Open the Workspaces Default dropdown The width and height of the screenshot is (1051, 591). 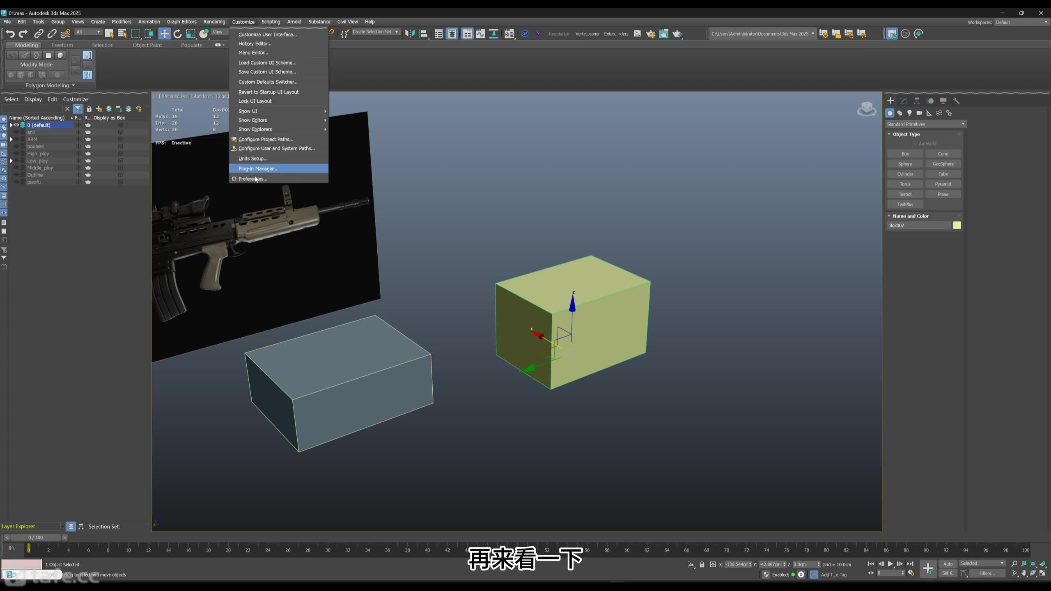[1021, 22]
